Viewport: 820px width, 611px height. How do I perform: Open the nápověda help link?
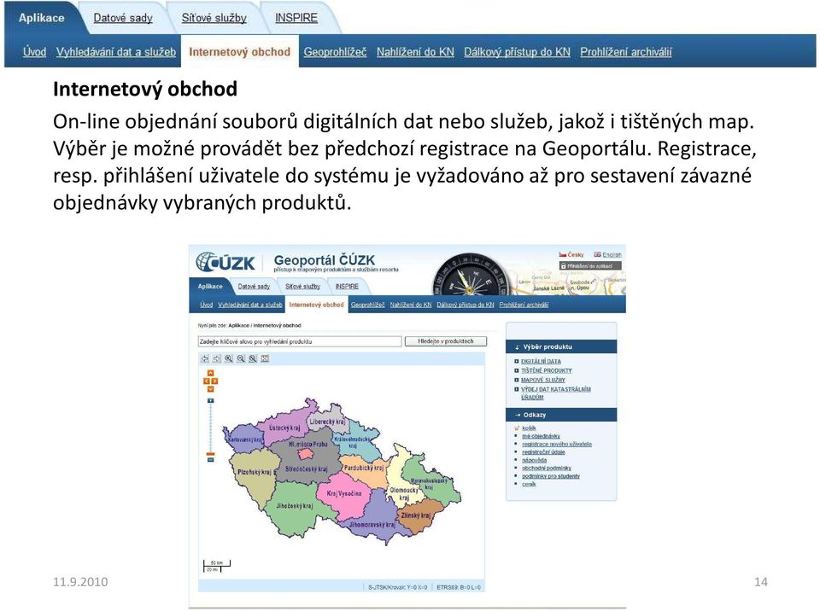[534, 461]
